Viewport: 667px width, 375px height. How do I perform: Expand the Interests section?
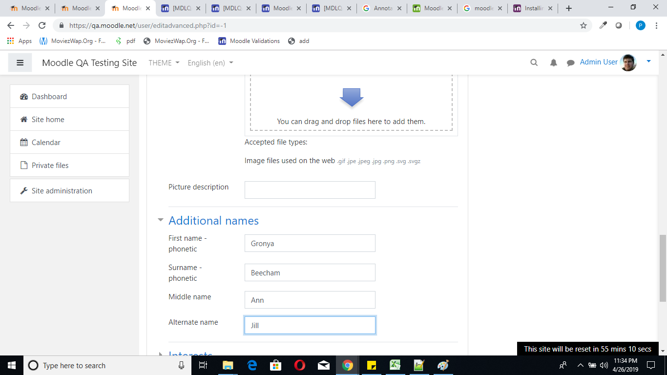click(190, 354)
